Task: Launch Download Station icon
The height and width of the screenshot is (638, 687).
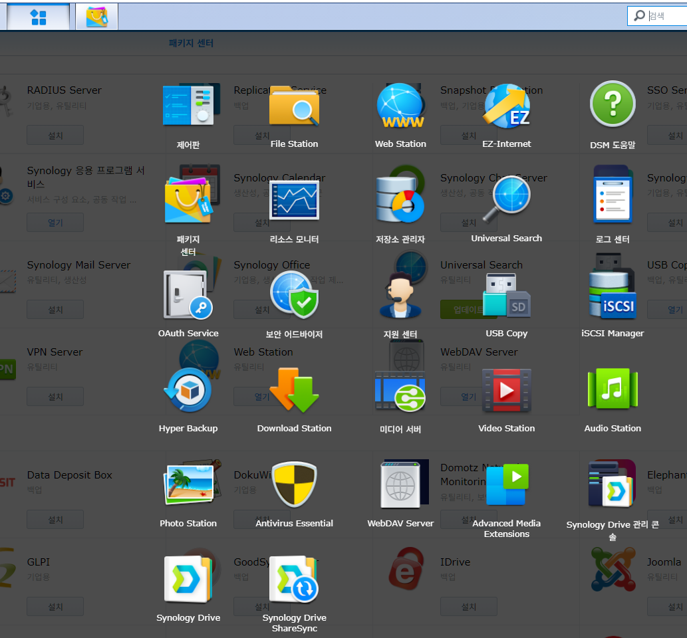Action: pos(294,389)
